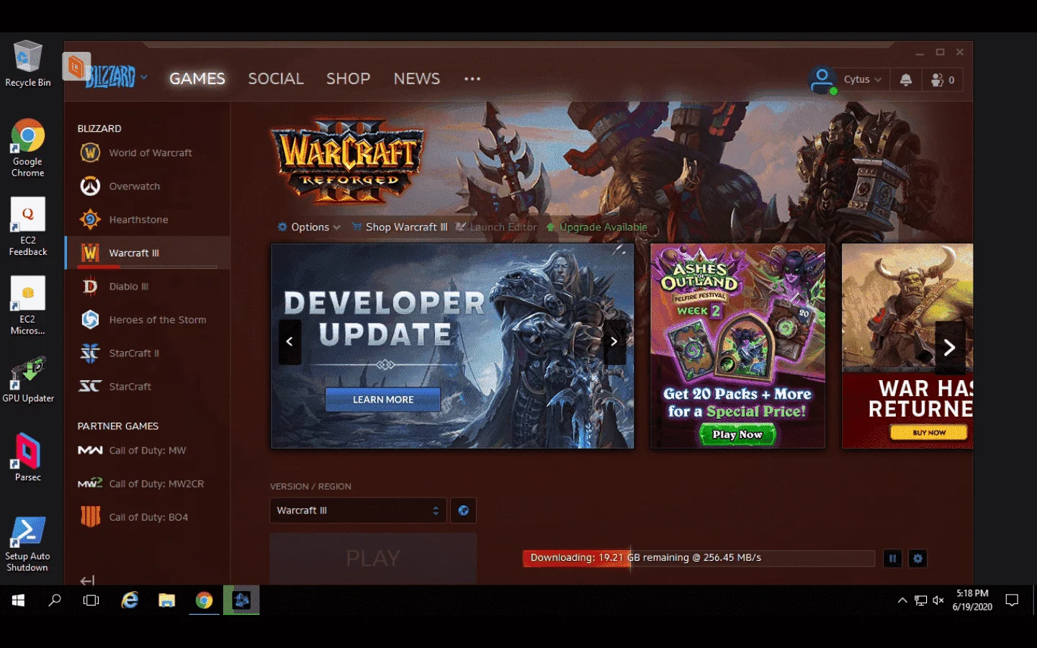Open the Warcraft III version dropdown
Screen dimensions: 1037x648
[358, 510]
